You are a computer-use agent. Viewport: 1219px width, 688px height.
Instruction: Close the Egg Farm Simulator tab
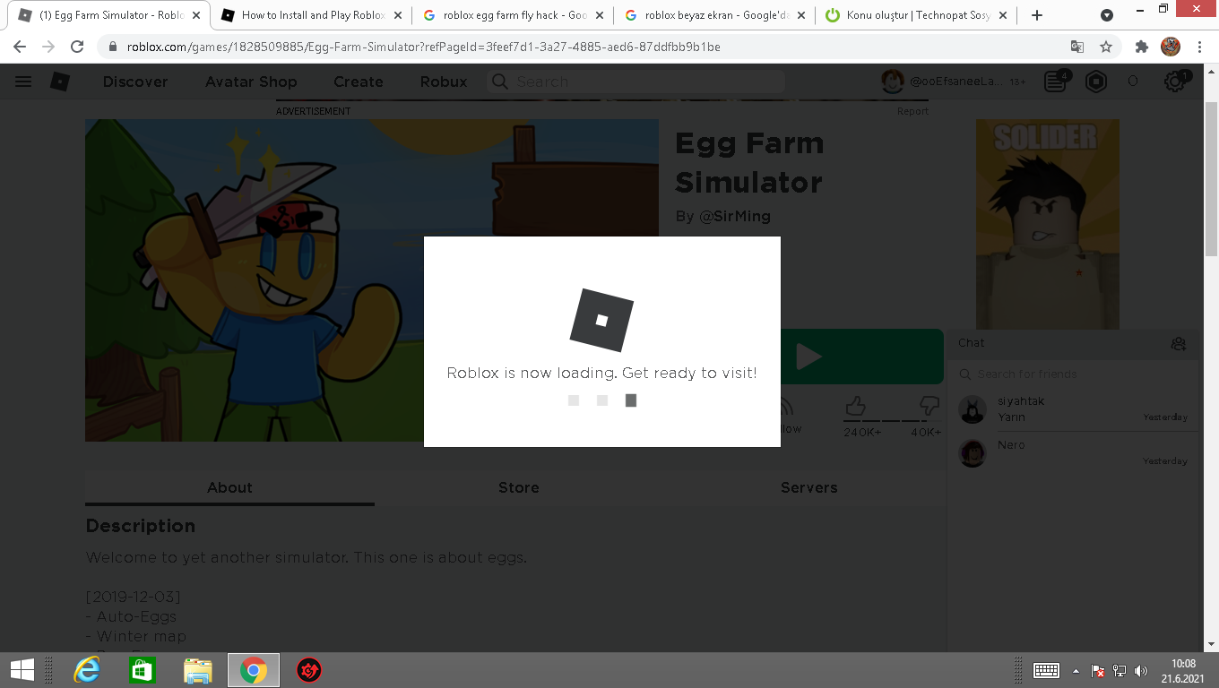click(x=196, y=15)
